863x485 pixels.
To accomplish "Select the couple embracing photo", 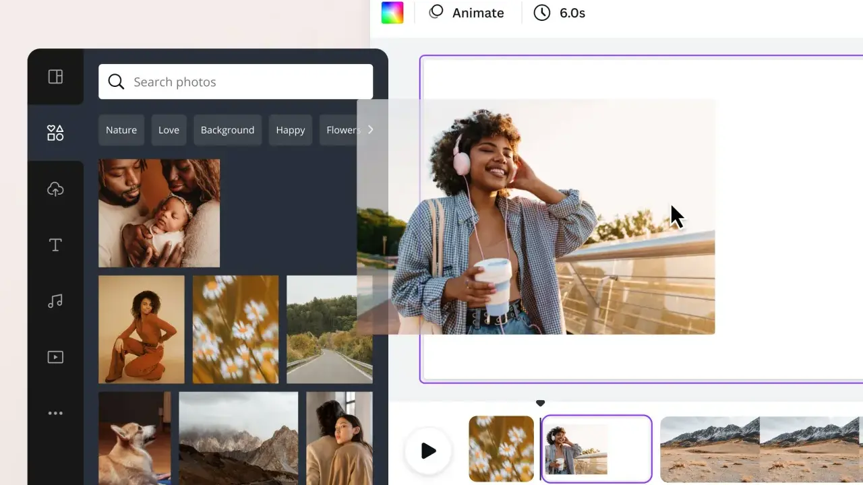I will 340,439.
